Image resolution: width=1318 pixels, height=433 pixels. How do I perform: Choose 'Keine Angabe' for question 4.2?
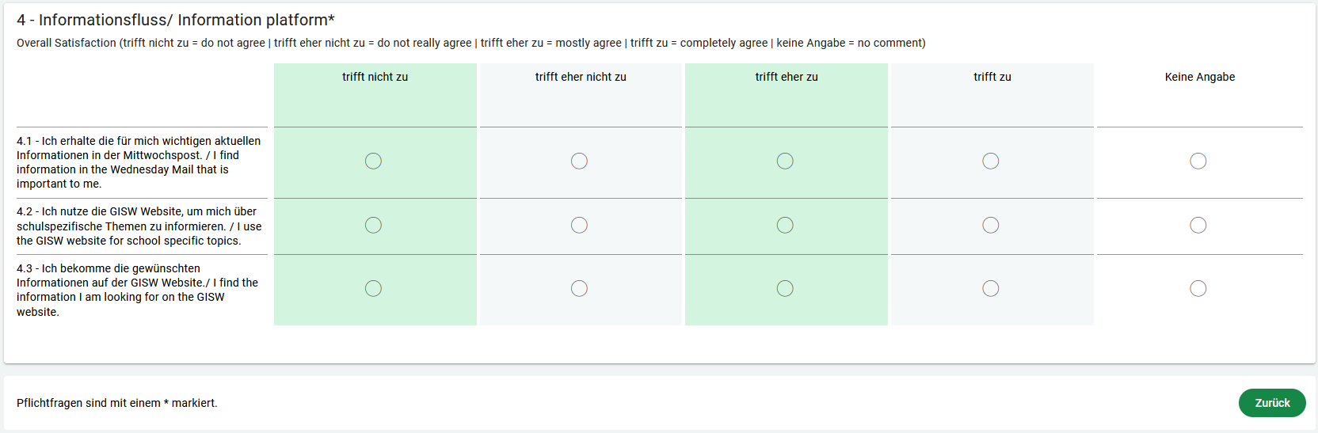click(x=1198, y=226)
